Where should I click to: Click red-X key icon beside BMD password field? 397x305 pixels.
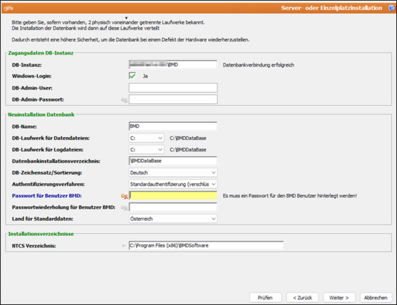(x=124, y=196)
